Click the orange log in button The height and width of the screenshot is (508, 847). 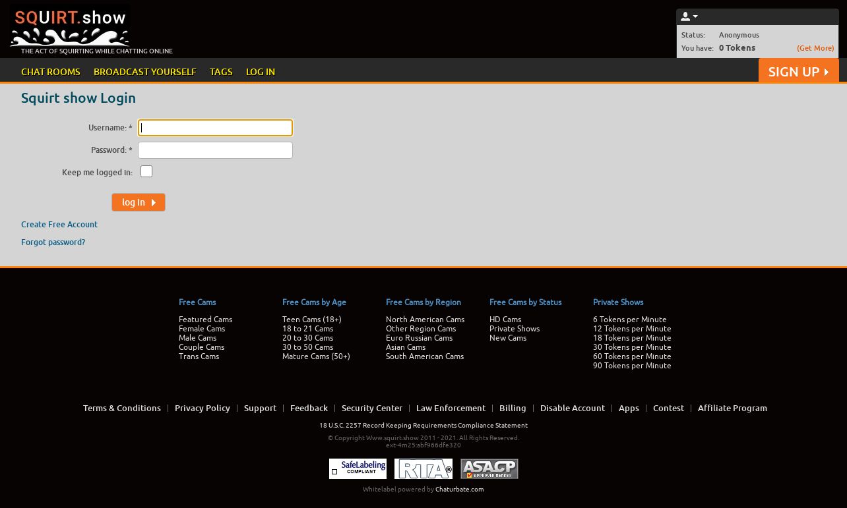[139, 202]
